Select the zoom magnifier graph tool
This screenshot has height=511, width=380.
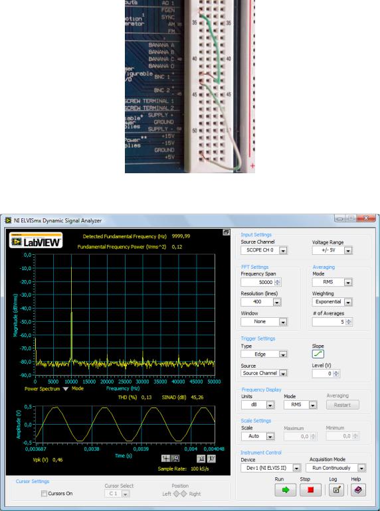[x=175, y=459]
